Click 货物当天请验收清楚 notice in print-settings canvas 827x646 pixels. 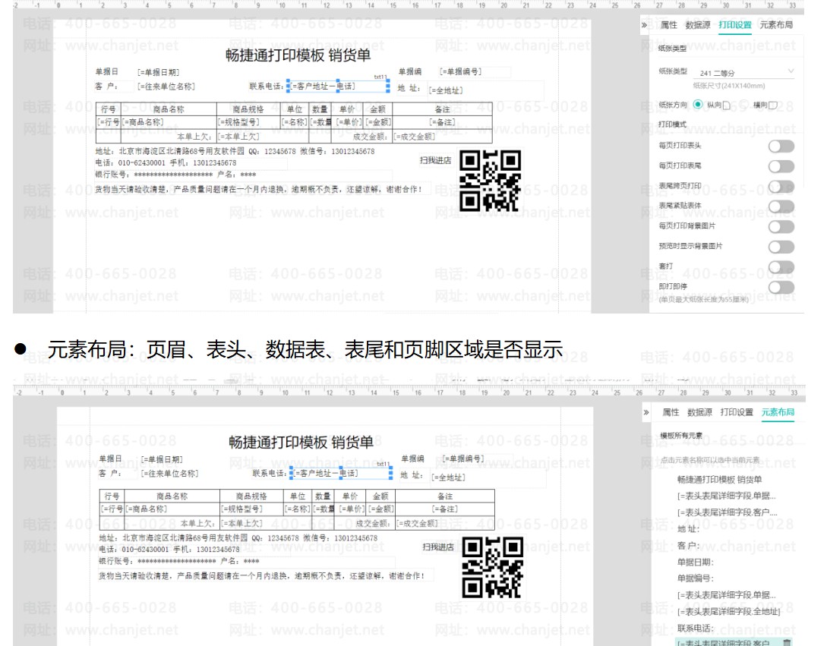[258, 189]
